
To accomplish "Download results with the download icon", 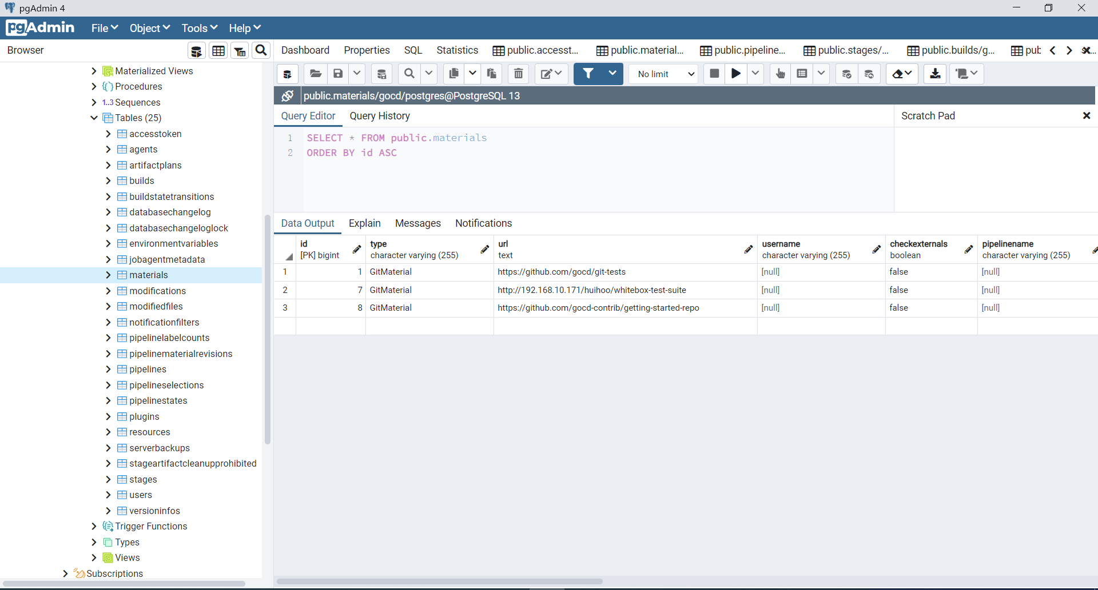I will coord(935,74).
